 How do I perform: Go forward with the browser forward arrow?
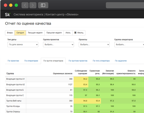point(33,5)
